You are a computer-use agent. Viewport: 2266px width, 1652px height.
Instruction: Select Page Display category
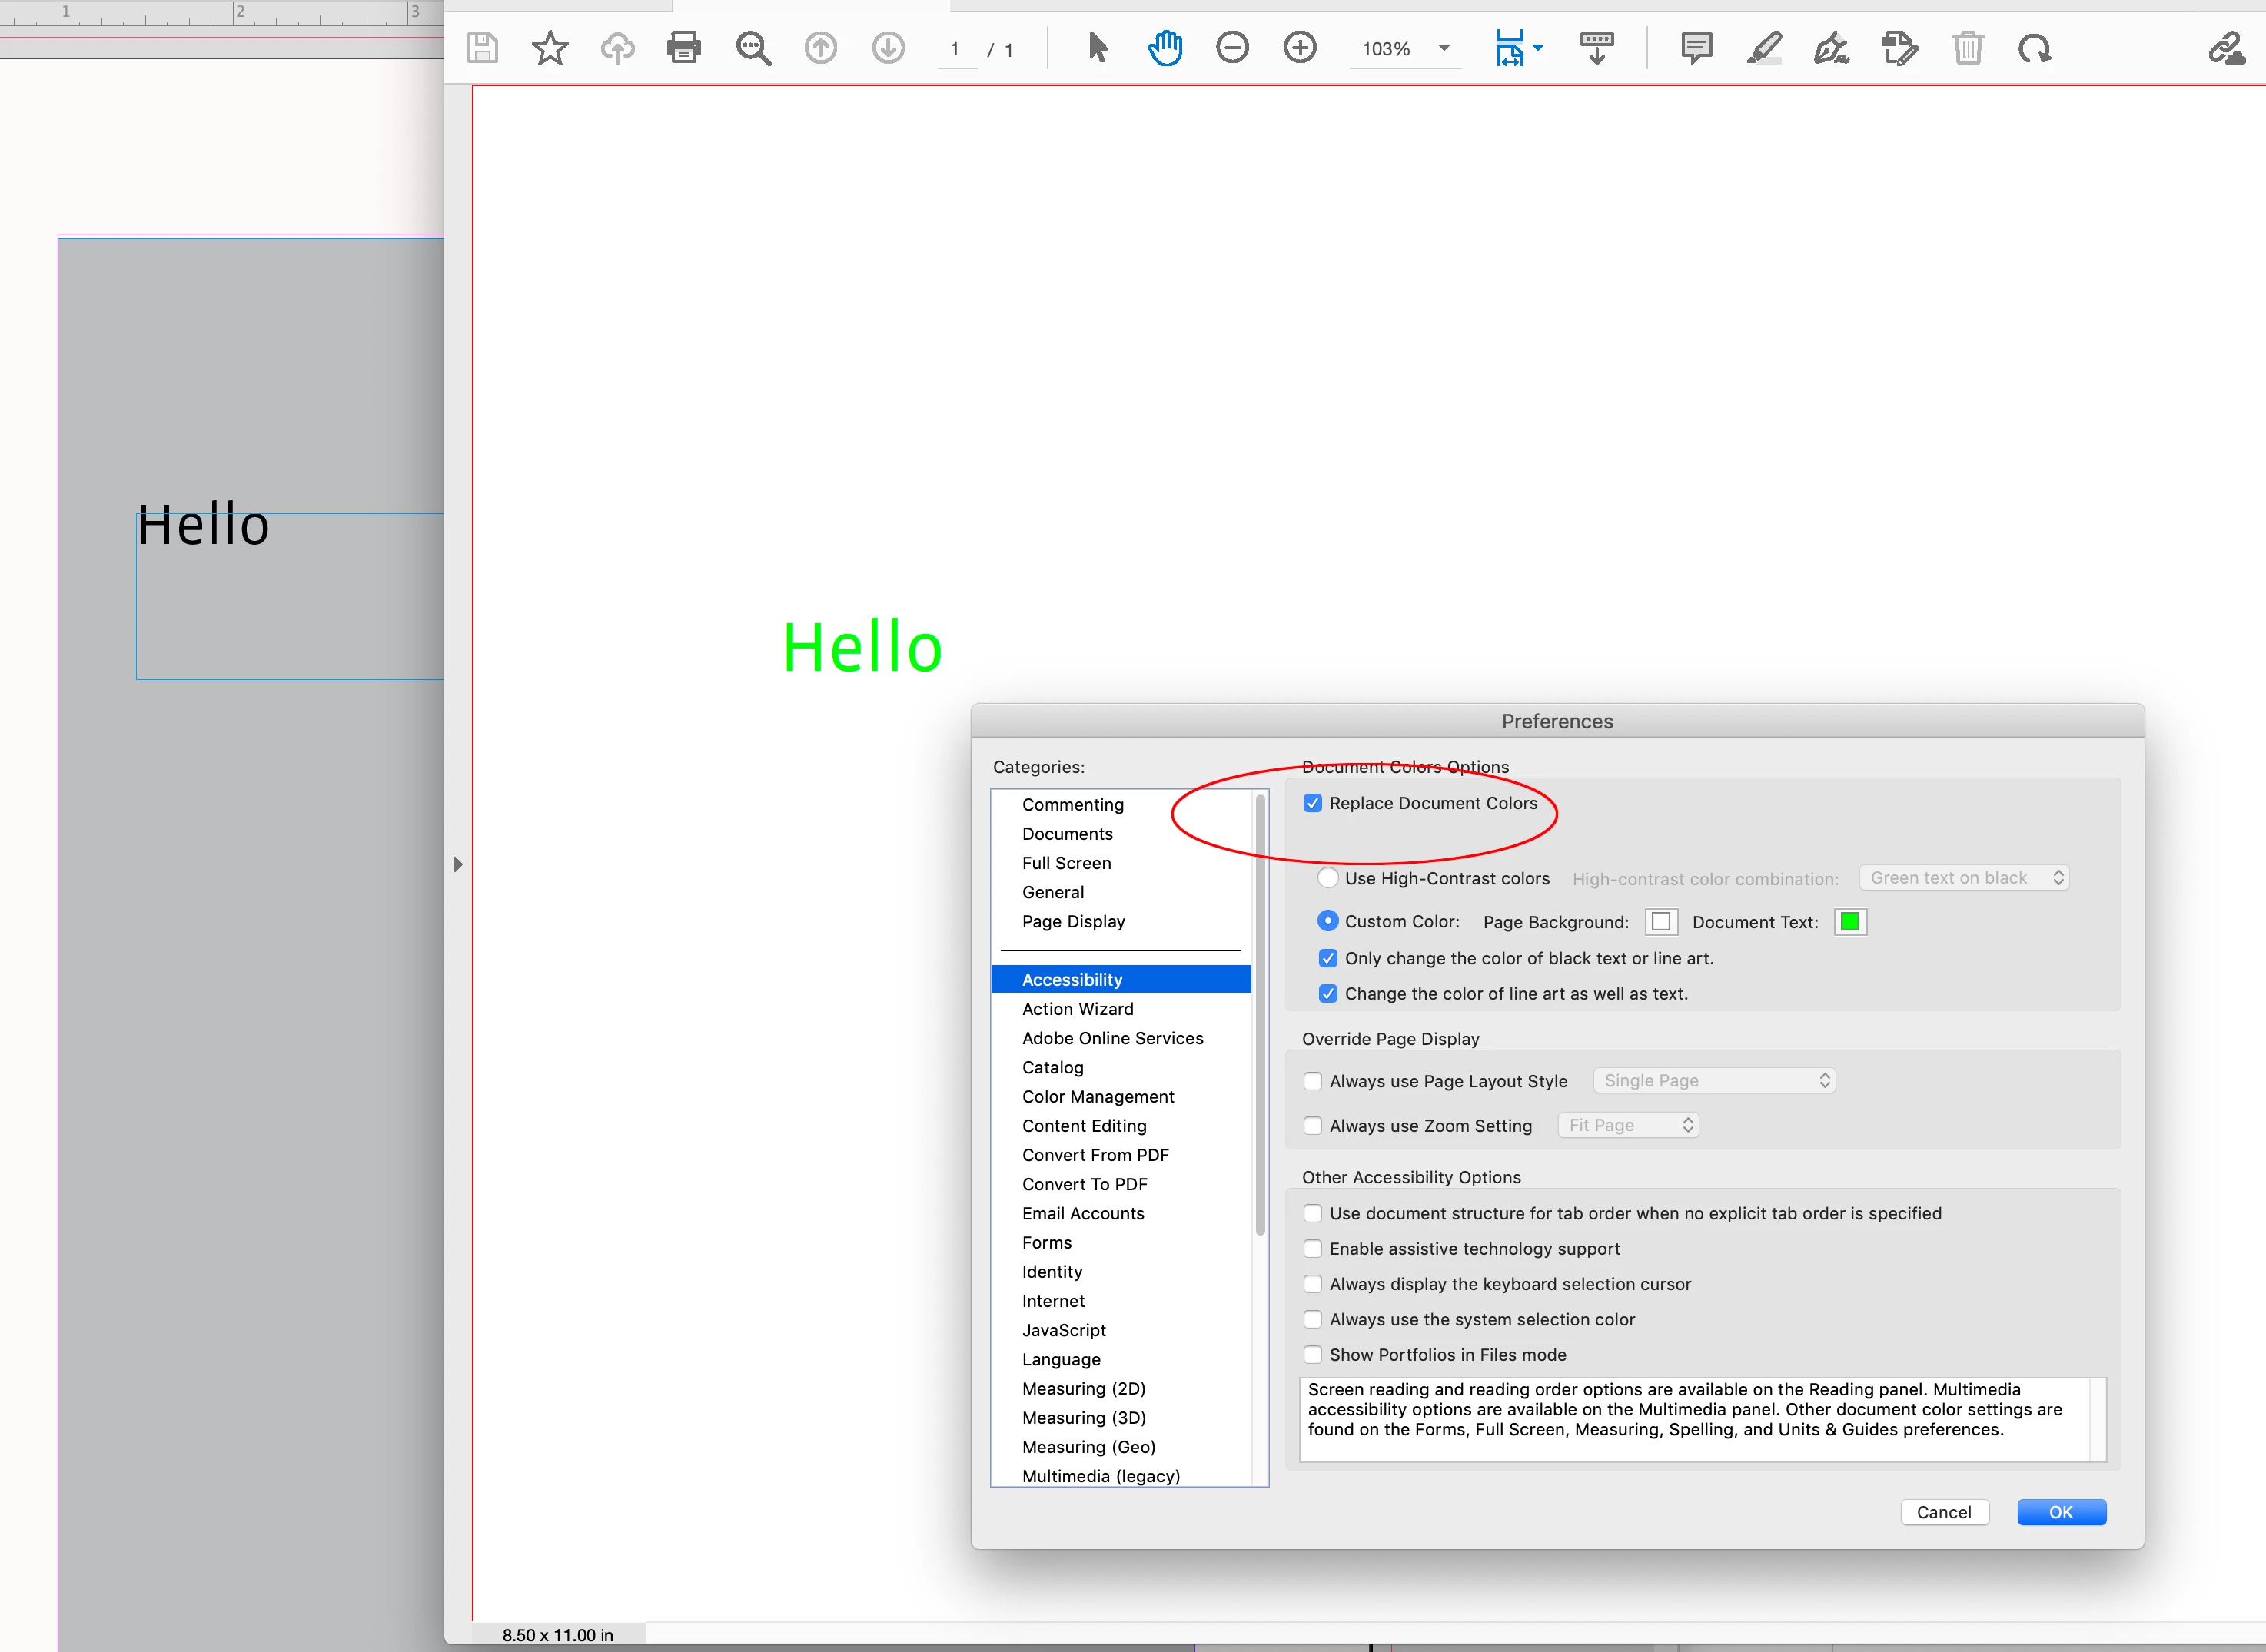point(1072,921)
